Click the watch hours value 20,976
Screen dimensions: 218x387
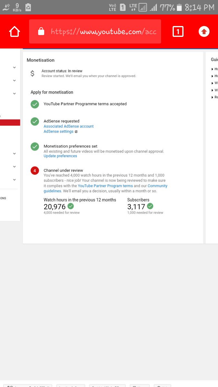(x=55, y=207)
